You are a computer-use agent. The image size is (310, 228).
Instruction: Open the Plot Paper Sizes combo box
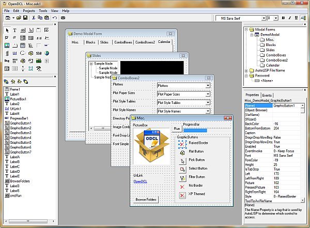coord(208,94)
